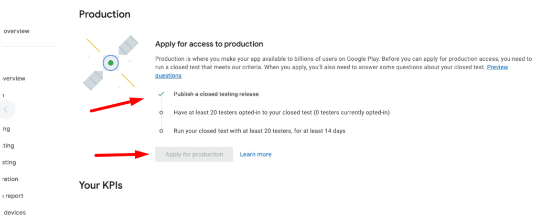Open the sidebar item ending in 'report'
This screenshot has width=537, height=218.
[x=13, y=196]
